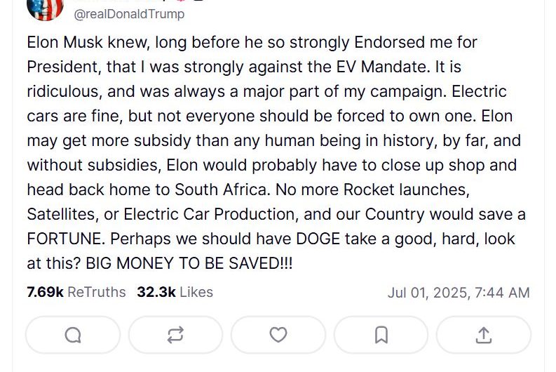
Task: Click the Jul 01, 2025 timestamp
Action: pos(459,293)
